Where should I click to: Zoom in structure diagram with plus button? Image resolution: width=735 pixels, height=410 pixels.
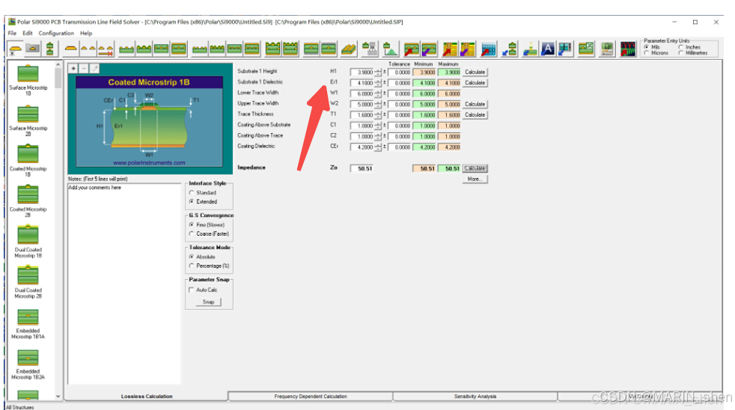pyautogui.click(x=73, y=68)
